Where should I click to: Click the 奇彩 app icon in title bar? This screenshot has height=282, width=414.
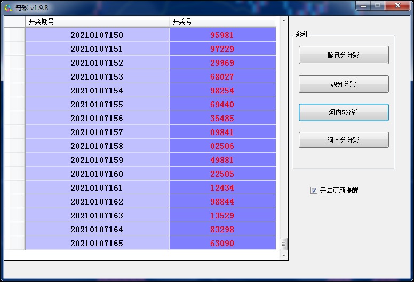coord(8,7)
